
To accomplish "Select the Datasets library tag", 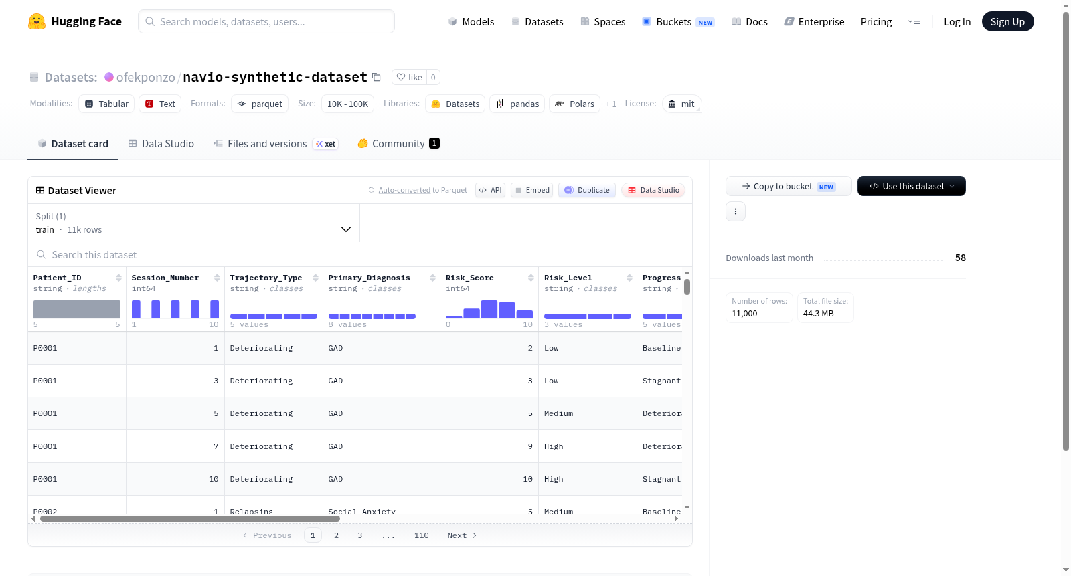I will point(455,104).
